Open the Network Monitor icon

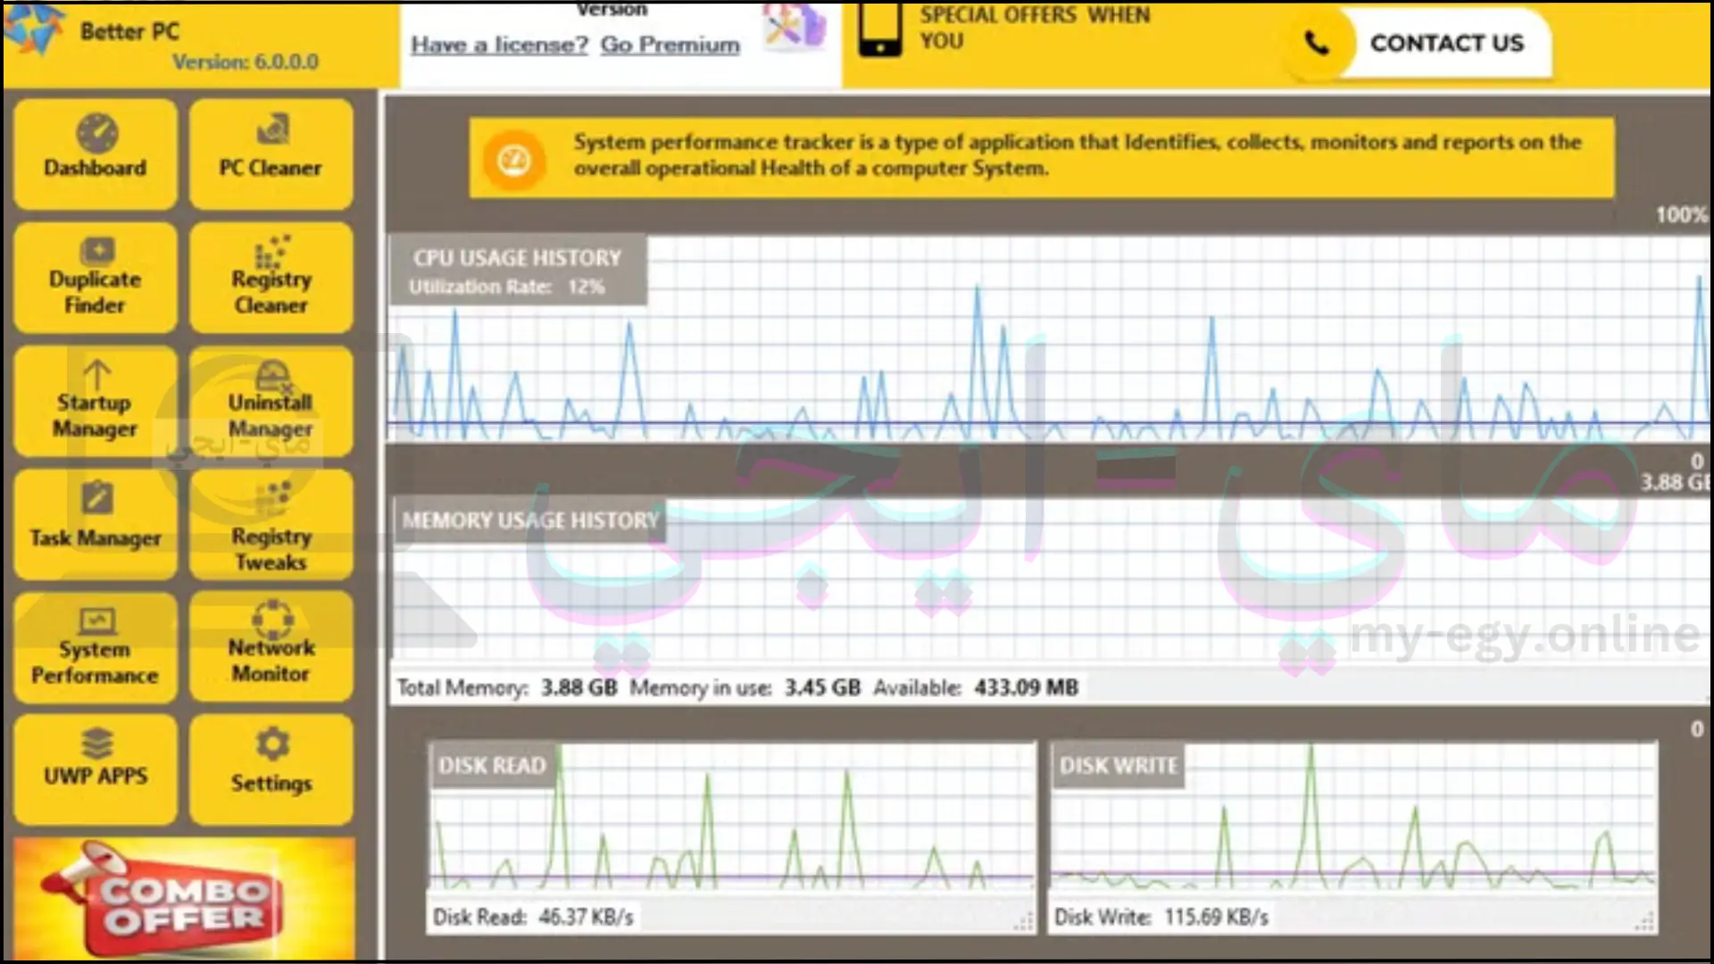pyautogui.click(x=272, y=619)
